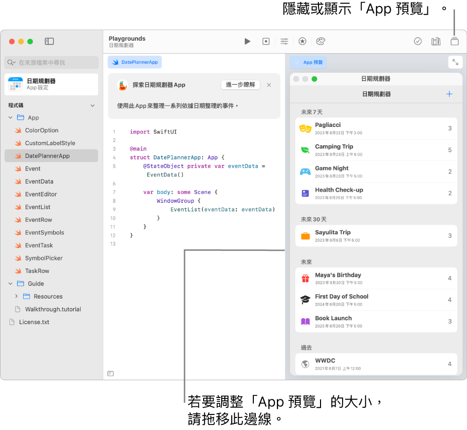Screen dimensions: 467x430
Task: Select the ColorOption file
Action: point(51,130)
